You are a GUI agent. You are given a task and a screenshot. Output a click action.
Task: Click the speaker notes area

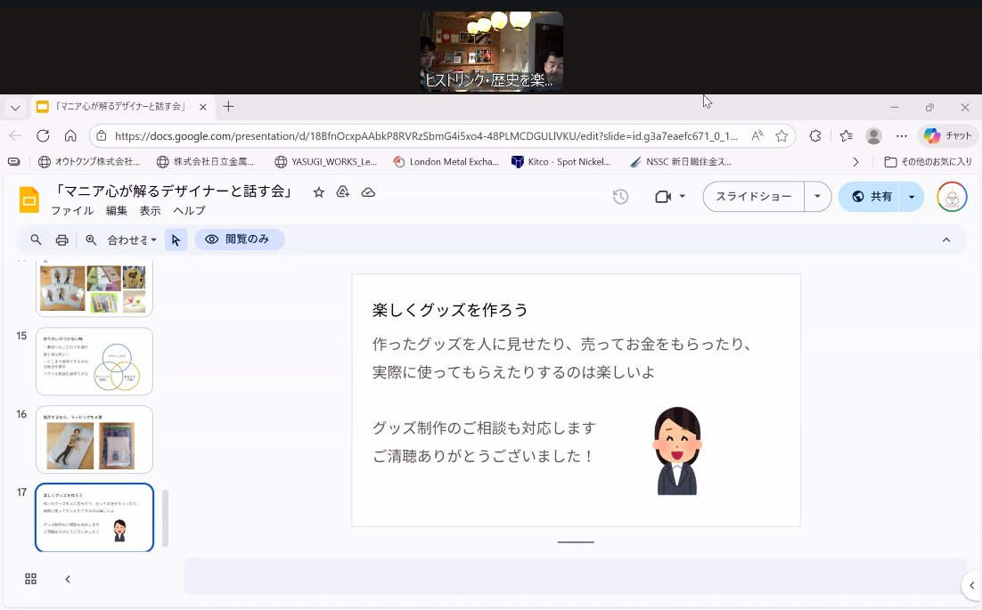point(576,576)
